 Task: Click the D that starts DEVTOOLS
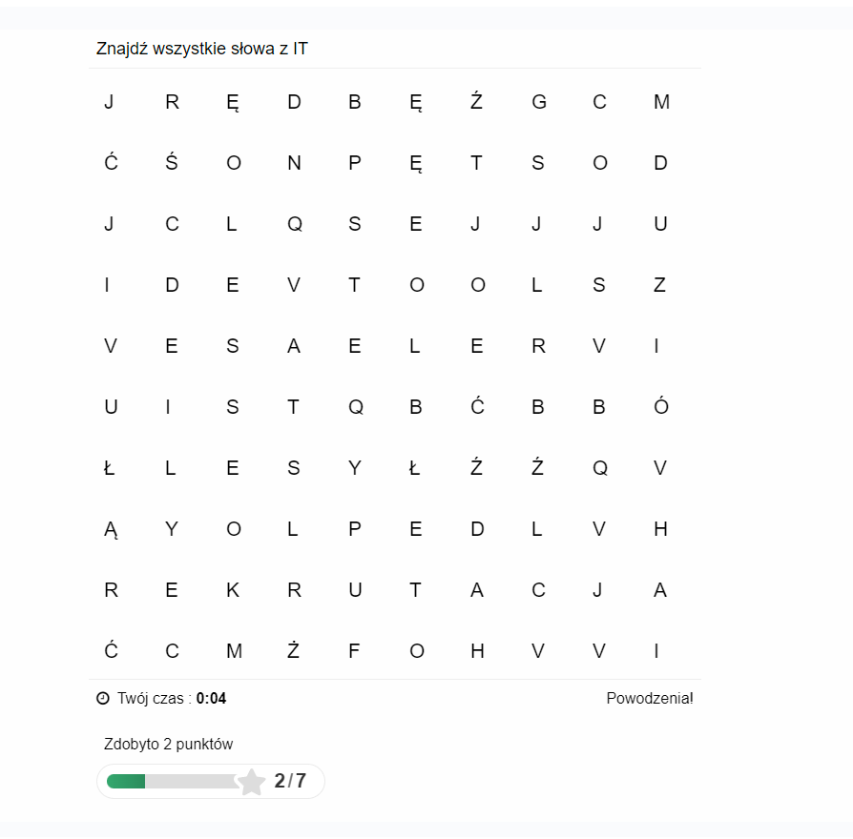[x=172, y=285]
